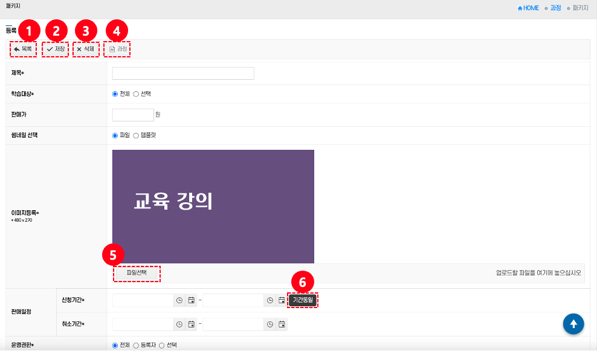Open the 과정 toolbar item
Image resolution: width=597 pixels, height=351 pixels.
click(x=117, y=49)
